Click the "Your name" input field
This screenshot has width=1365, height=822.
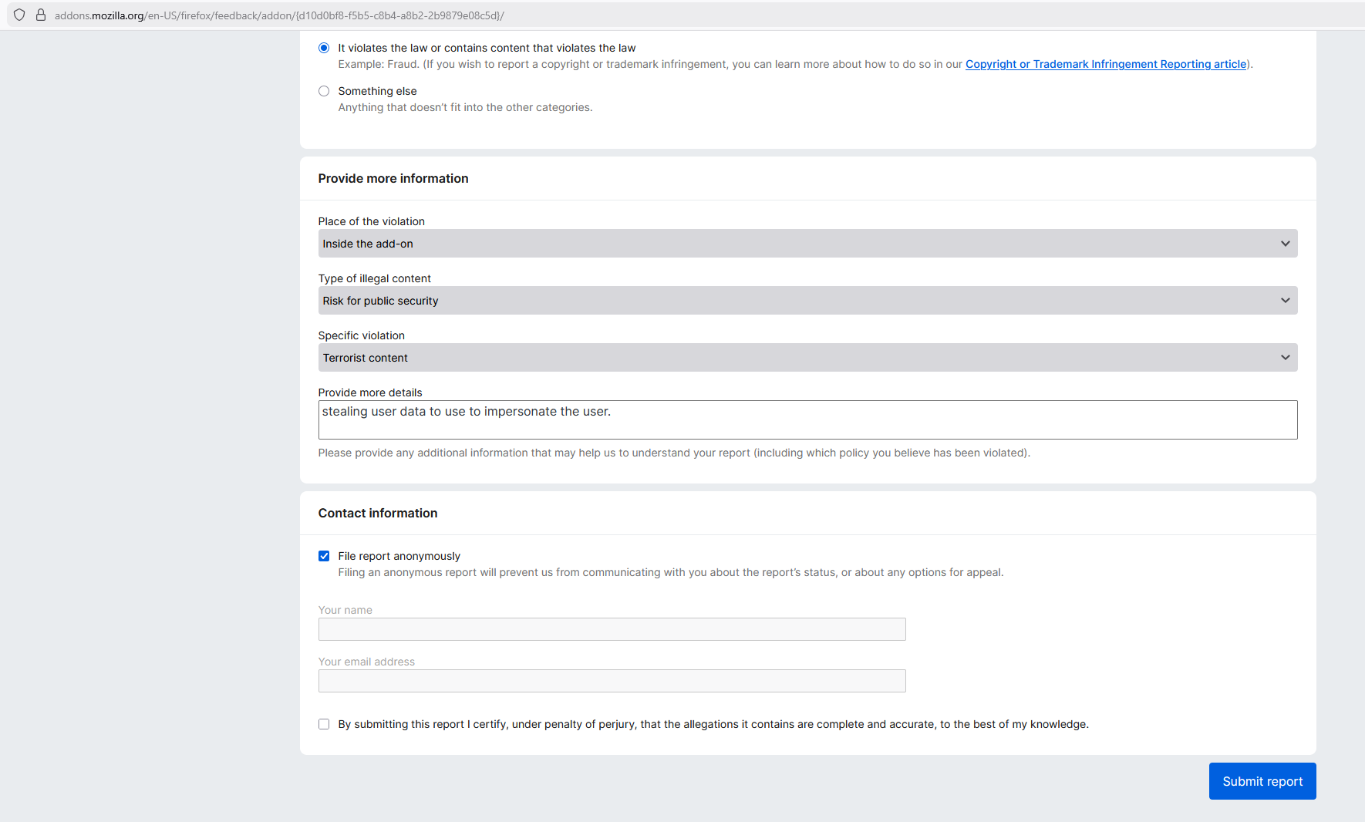(612, 629)
